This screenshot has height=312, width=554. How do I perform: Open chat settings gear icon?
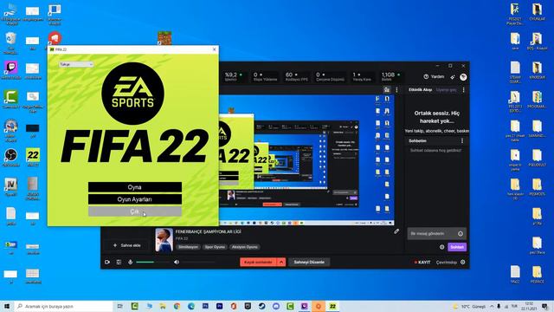point(441,247)
